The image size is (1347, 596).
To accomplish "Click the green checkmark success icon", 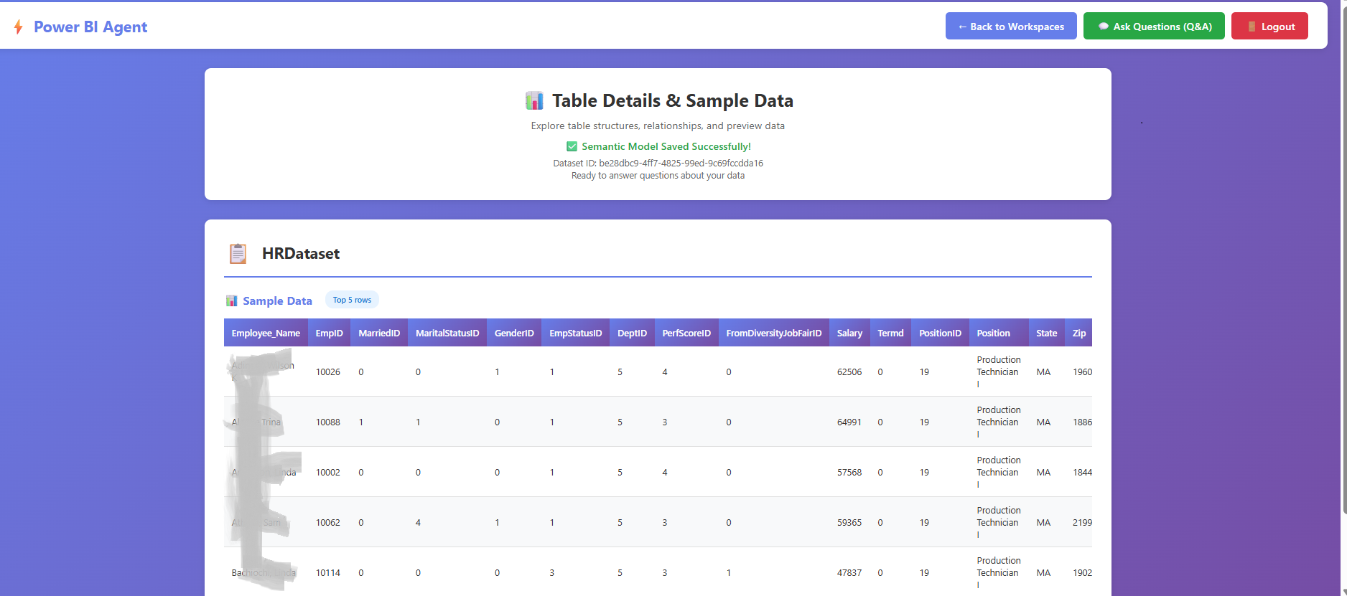I will tap(572, 146).
